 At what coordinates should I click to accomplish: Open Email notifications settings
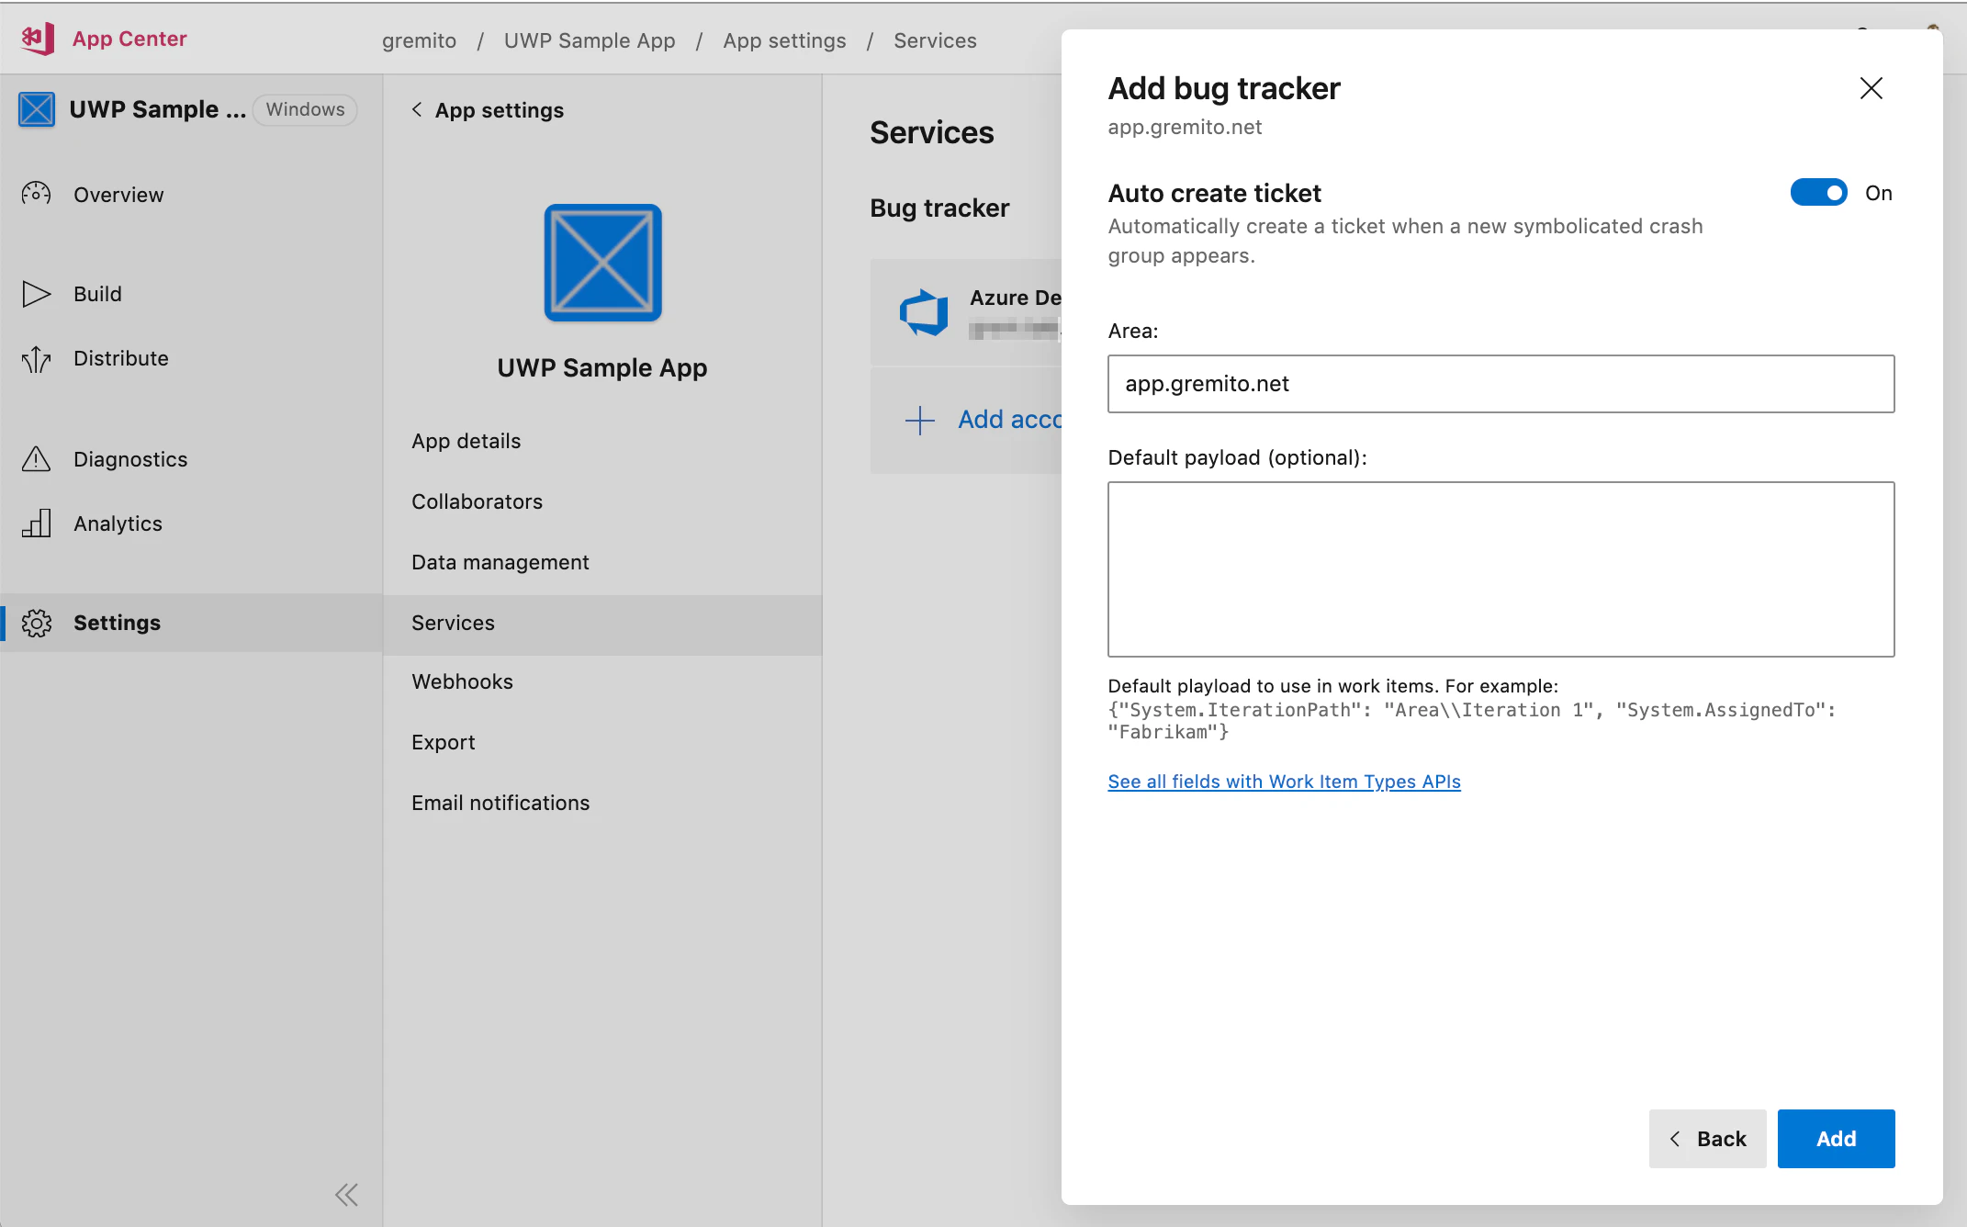coord(500,803)
